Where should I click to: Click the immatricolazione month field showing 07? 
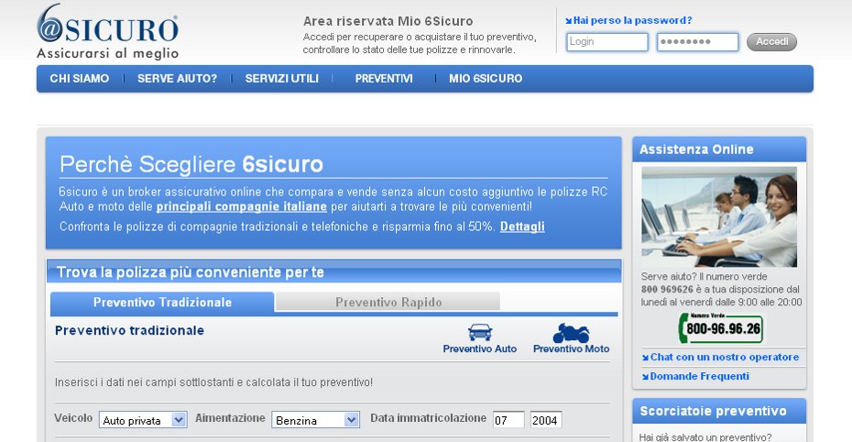tap(508, 420)
